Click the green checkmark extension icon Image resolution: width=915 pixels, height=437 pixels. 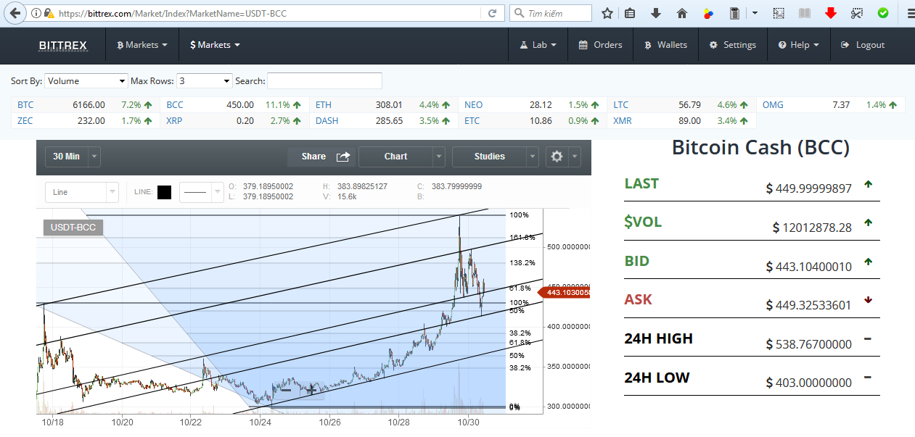click(883, 13)
